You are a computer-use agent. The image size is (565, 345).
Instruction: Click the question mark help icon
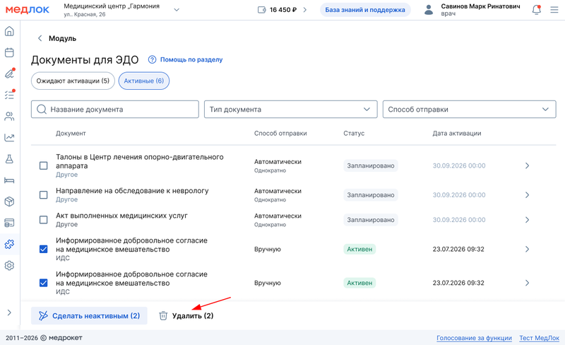coord(152,59)
